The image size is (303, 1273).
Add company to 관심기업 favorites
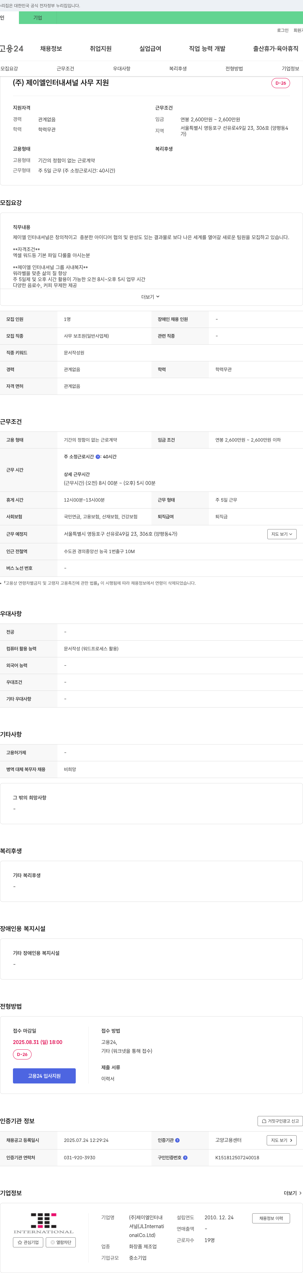[28, 1242]
